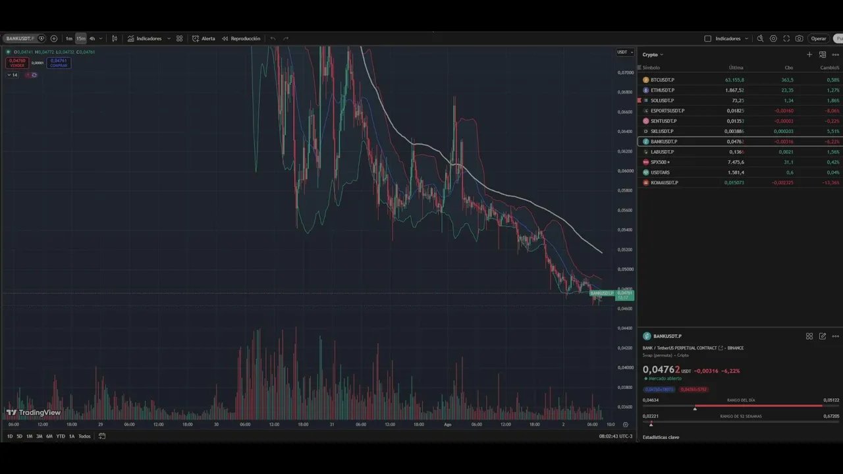
Task: Open the quick search icon in top toolbar
Action: click(760, 39)
